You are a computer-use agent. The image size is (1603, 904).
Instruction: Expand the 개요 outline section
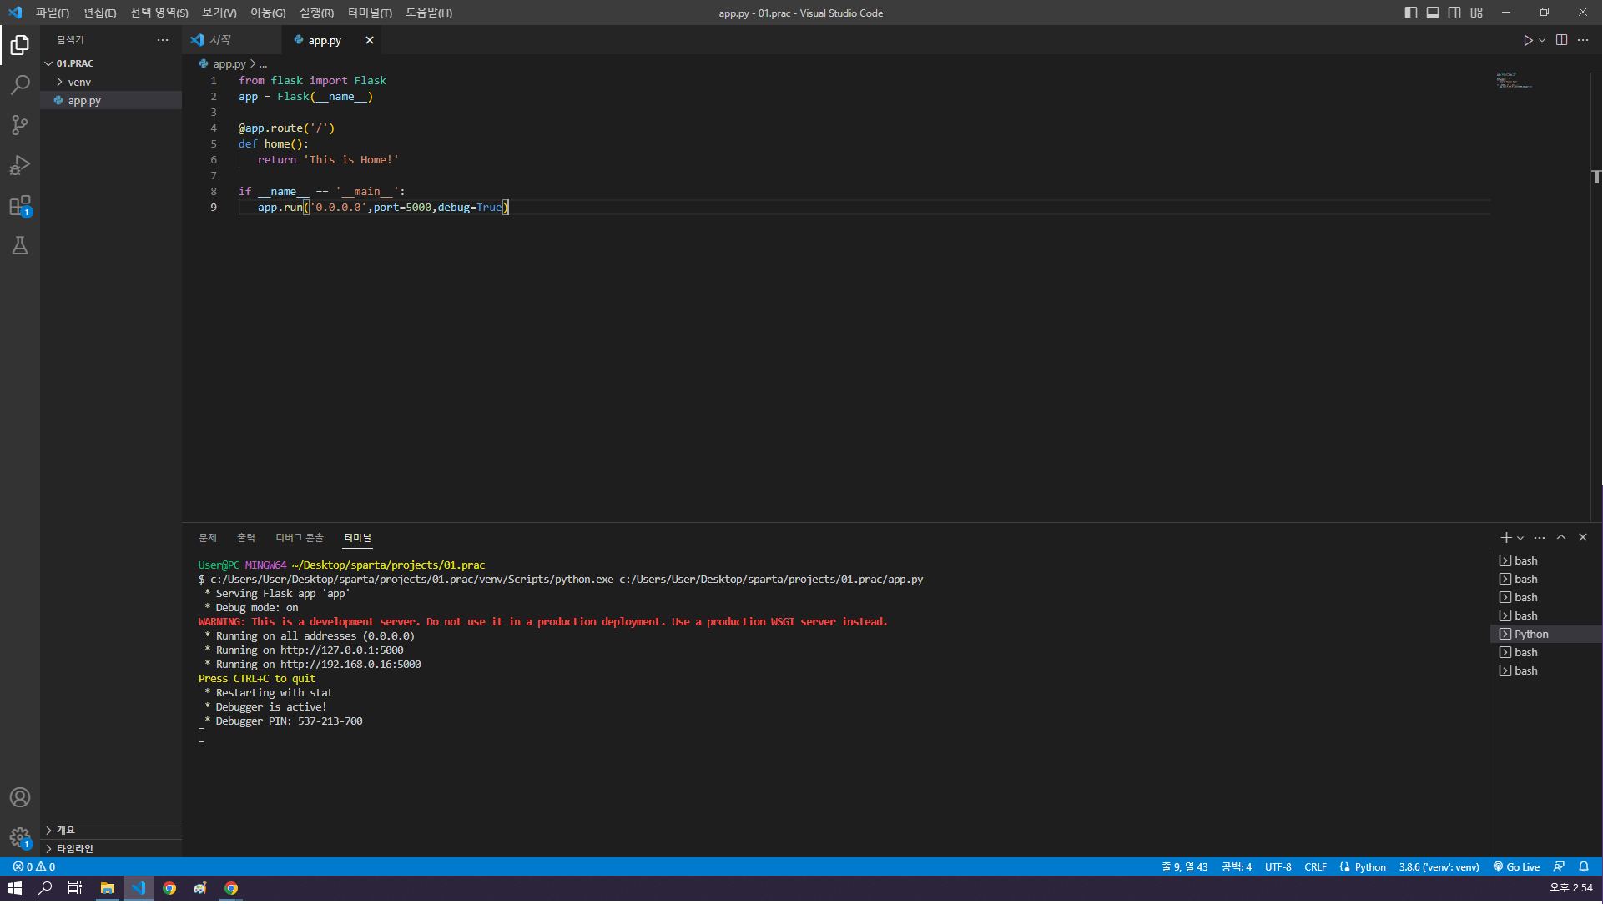111,831
